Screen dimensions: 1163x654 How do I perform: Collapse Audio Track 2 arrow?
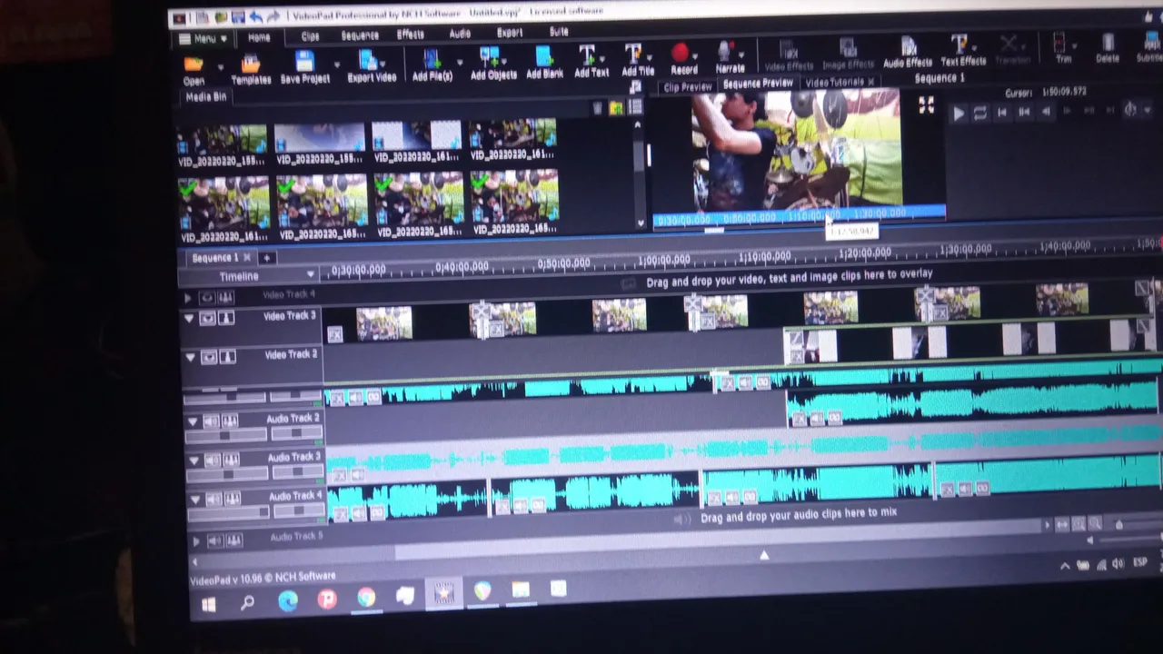coord(193,421)
